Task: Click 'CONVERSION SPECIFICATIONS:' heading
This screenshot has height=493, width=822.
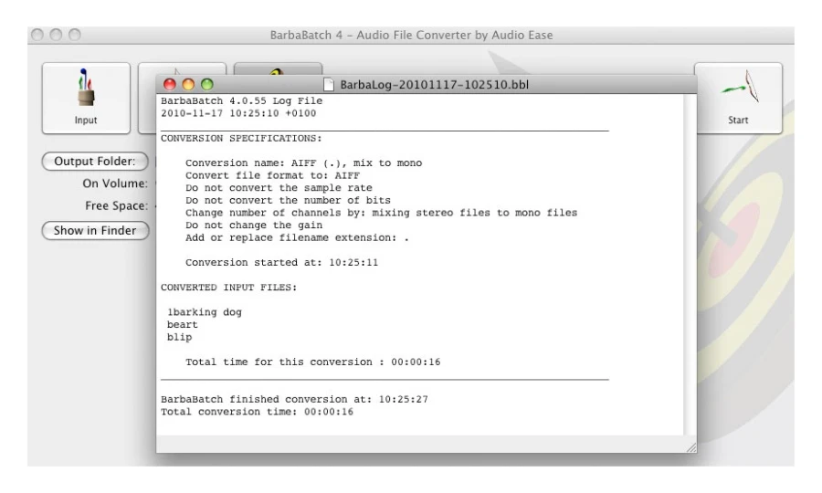Action: tap(241, 138)
